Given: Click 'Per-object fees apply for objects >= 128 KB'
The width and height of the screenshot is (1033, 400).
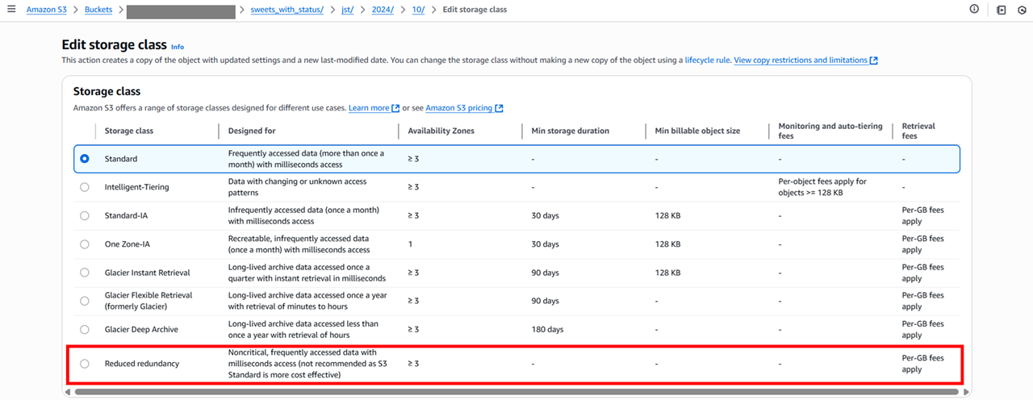Looking at the screenshot, I should click(822, 187).
